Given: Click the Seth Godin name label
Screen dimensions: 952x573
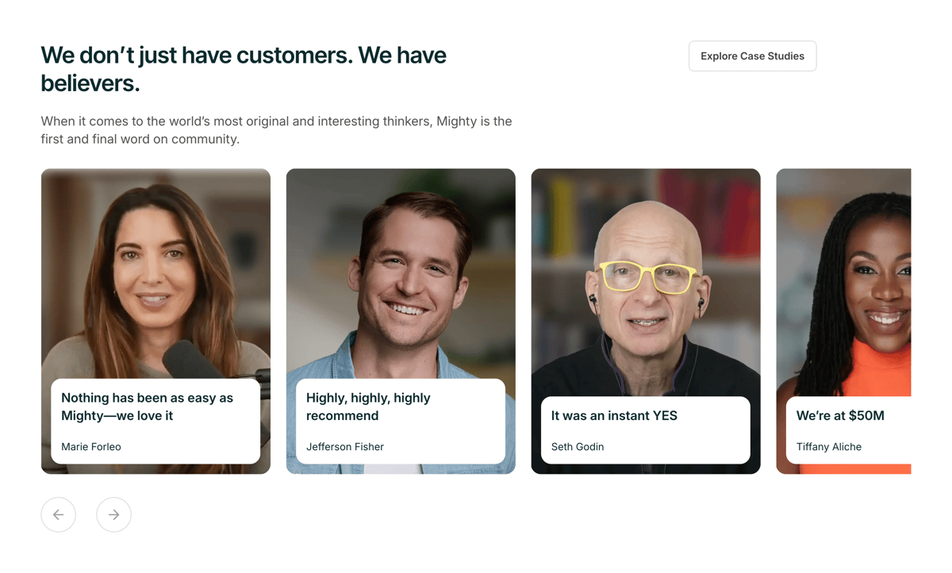Looking at the screenshot, I should (x=578, y=446).
